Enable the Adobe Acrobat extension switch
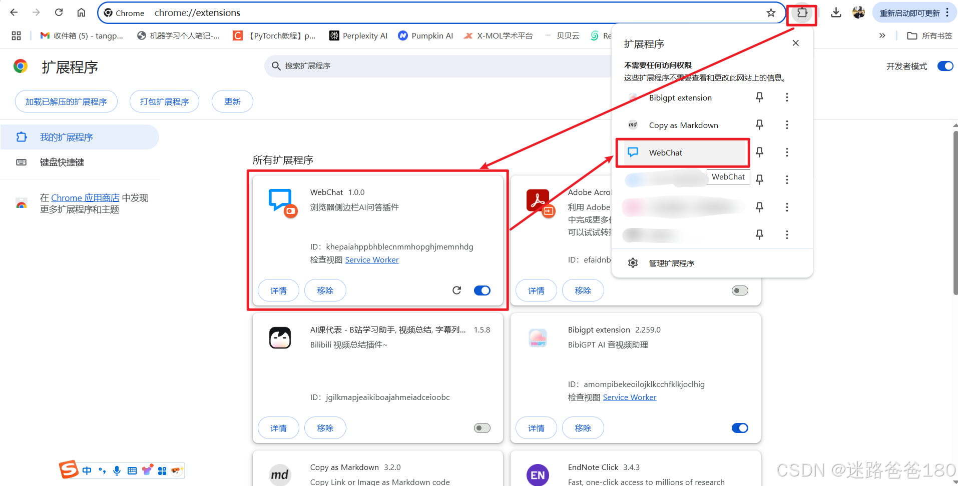 (740, 290)
